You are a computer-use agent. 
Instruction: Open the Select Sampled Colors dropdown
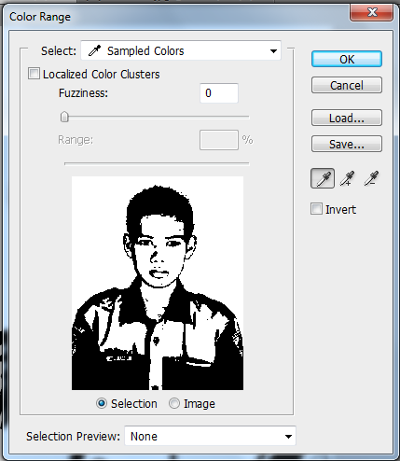181,50
